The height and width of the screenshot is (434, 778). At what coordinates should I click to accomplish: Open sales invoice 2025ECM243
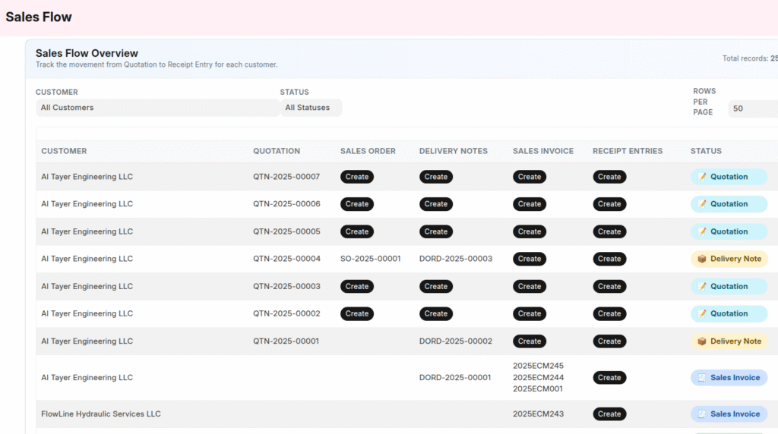tap(538, 414)
